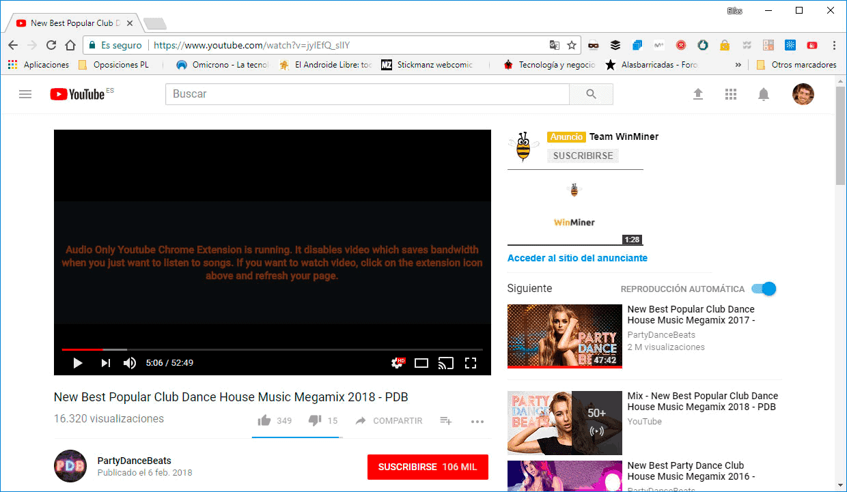This screenshot has height=492, width=847.
Task: Open the Otros marcadores folder
Action: coord(796,65)
